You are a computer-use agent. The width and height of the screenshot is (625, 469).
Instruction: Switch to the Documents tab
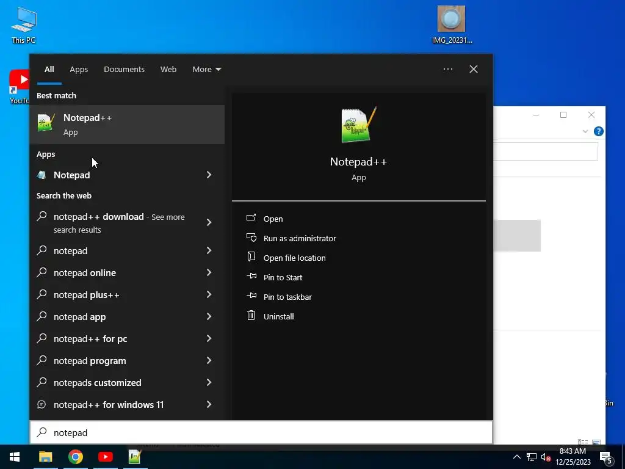pyautogui.click(x=124, y=70)
